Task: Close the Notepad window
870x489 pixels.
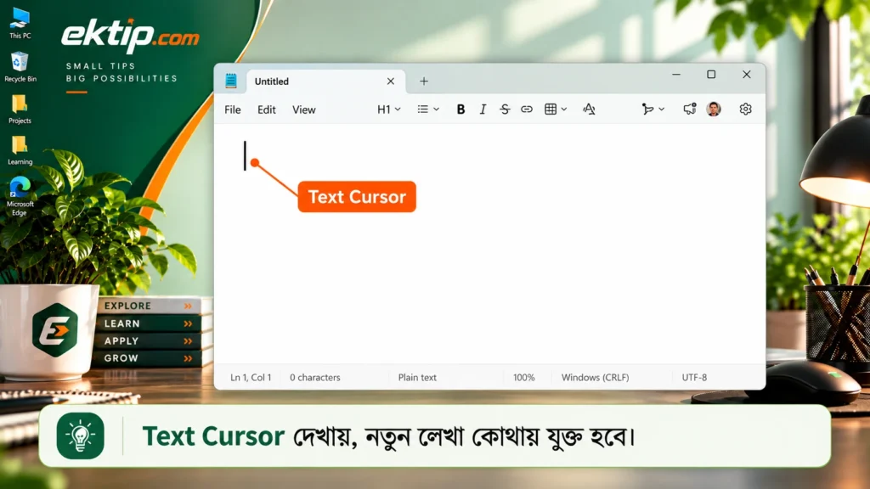Action: (x=747, y=75)
